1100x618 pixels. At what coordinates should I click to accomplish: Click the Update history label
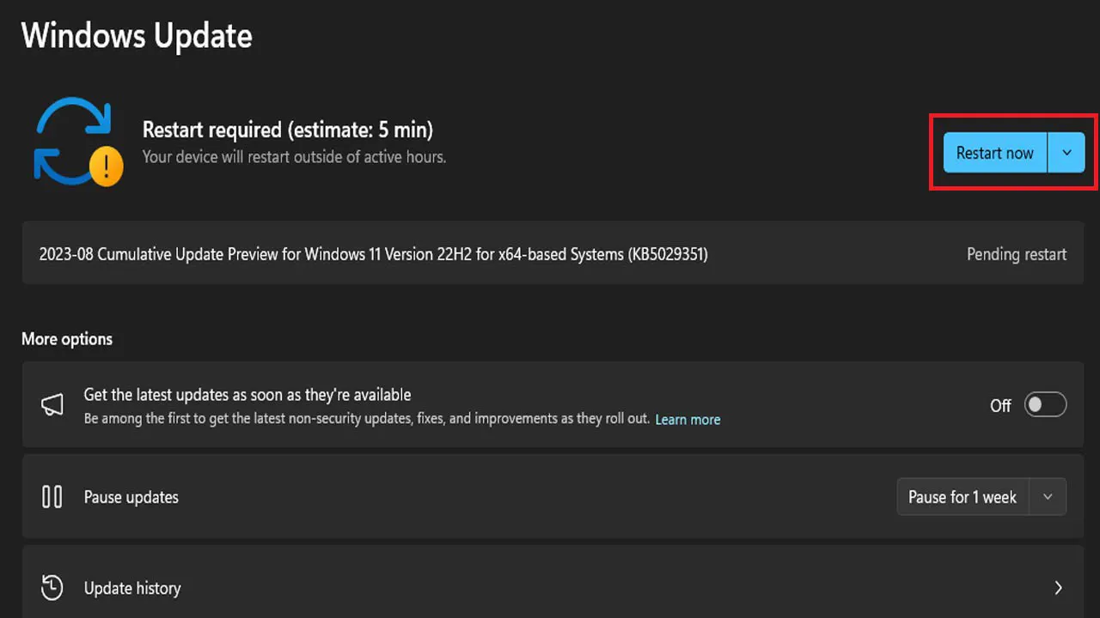(x=132, y=588)
